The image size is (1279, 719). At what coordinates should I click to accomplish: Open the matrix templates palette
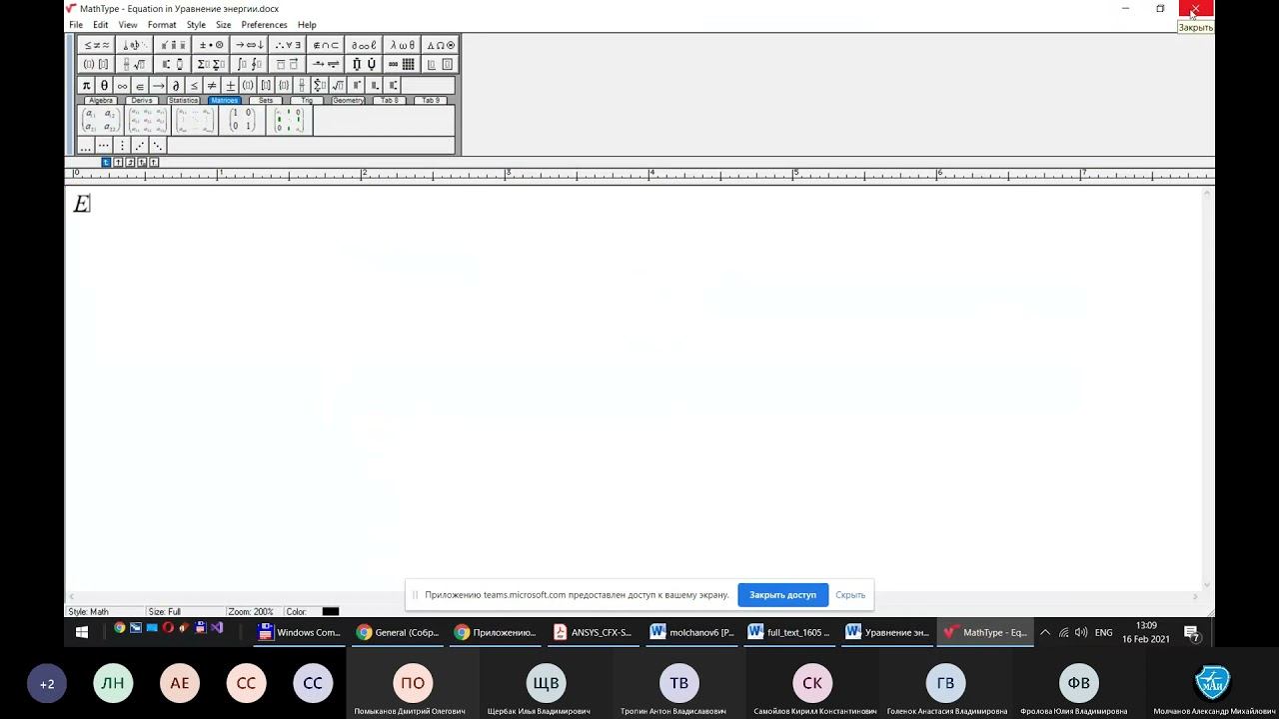pyautogui.click(x=402, y=64)
